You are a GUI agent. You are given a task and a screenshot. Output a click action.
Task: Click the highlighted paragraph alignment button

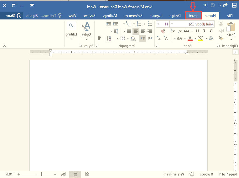click(136, 31)
